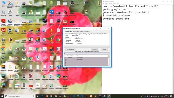Switch to the Speed Limiter tab
The height and width of the screenshot is (98, 174).
(x=76, y=32)
